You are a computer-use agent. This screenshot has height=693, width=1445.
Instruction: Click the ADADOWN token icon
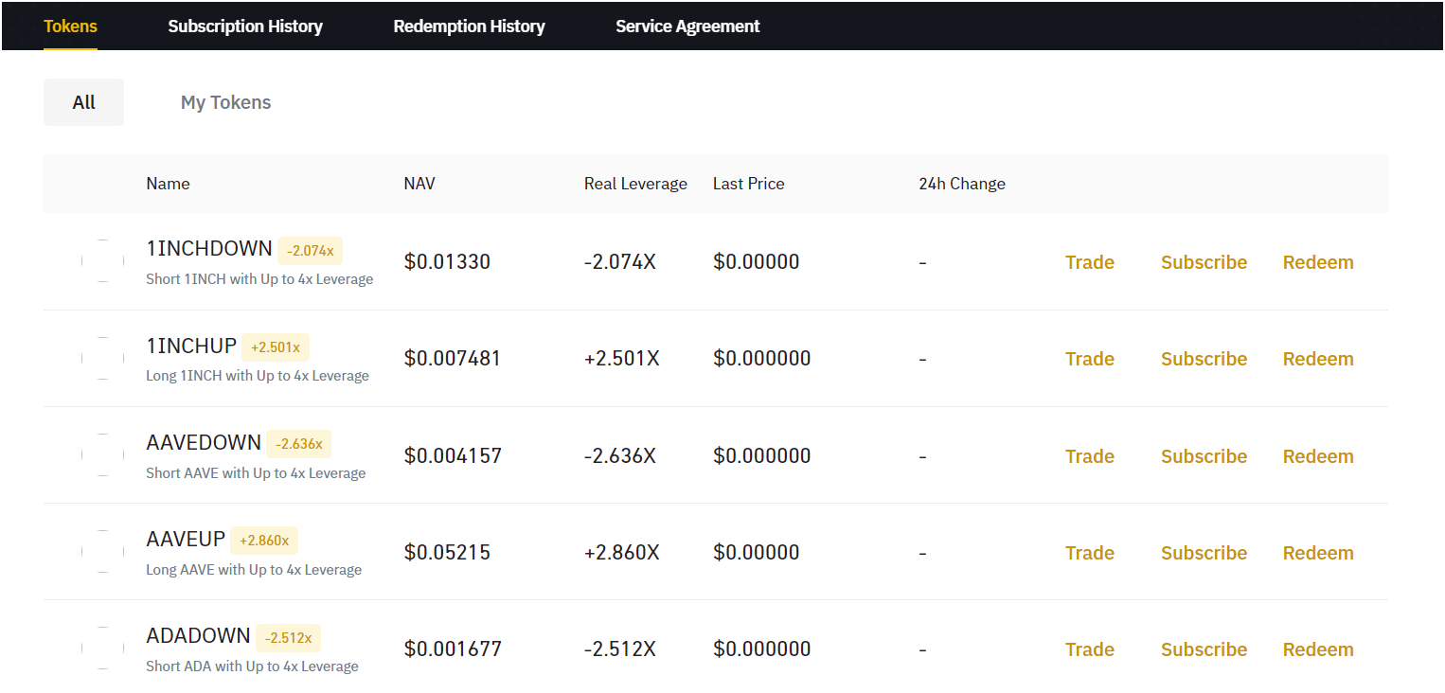pyautogui.click(x=102, y=649)
